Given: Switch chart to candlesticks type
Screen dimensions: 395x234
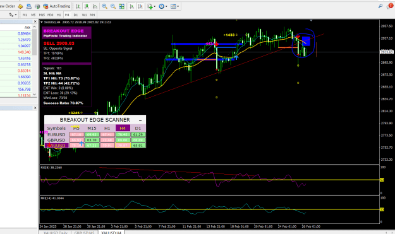Looking at the screenshot, I should coord(87,6).
